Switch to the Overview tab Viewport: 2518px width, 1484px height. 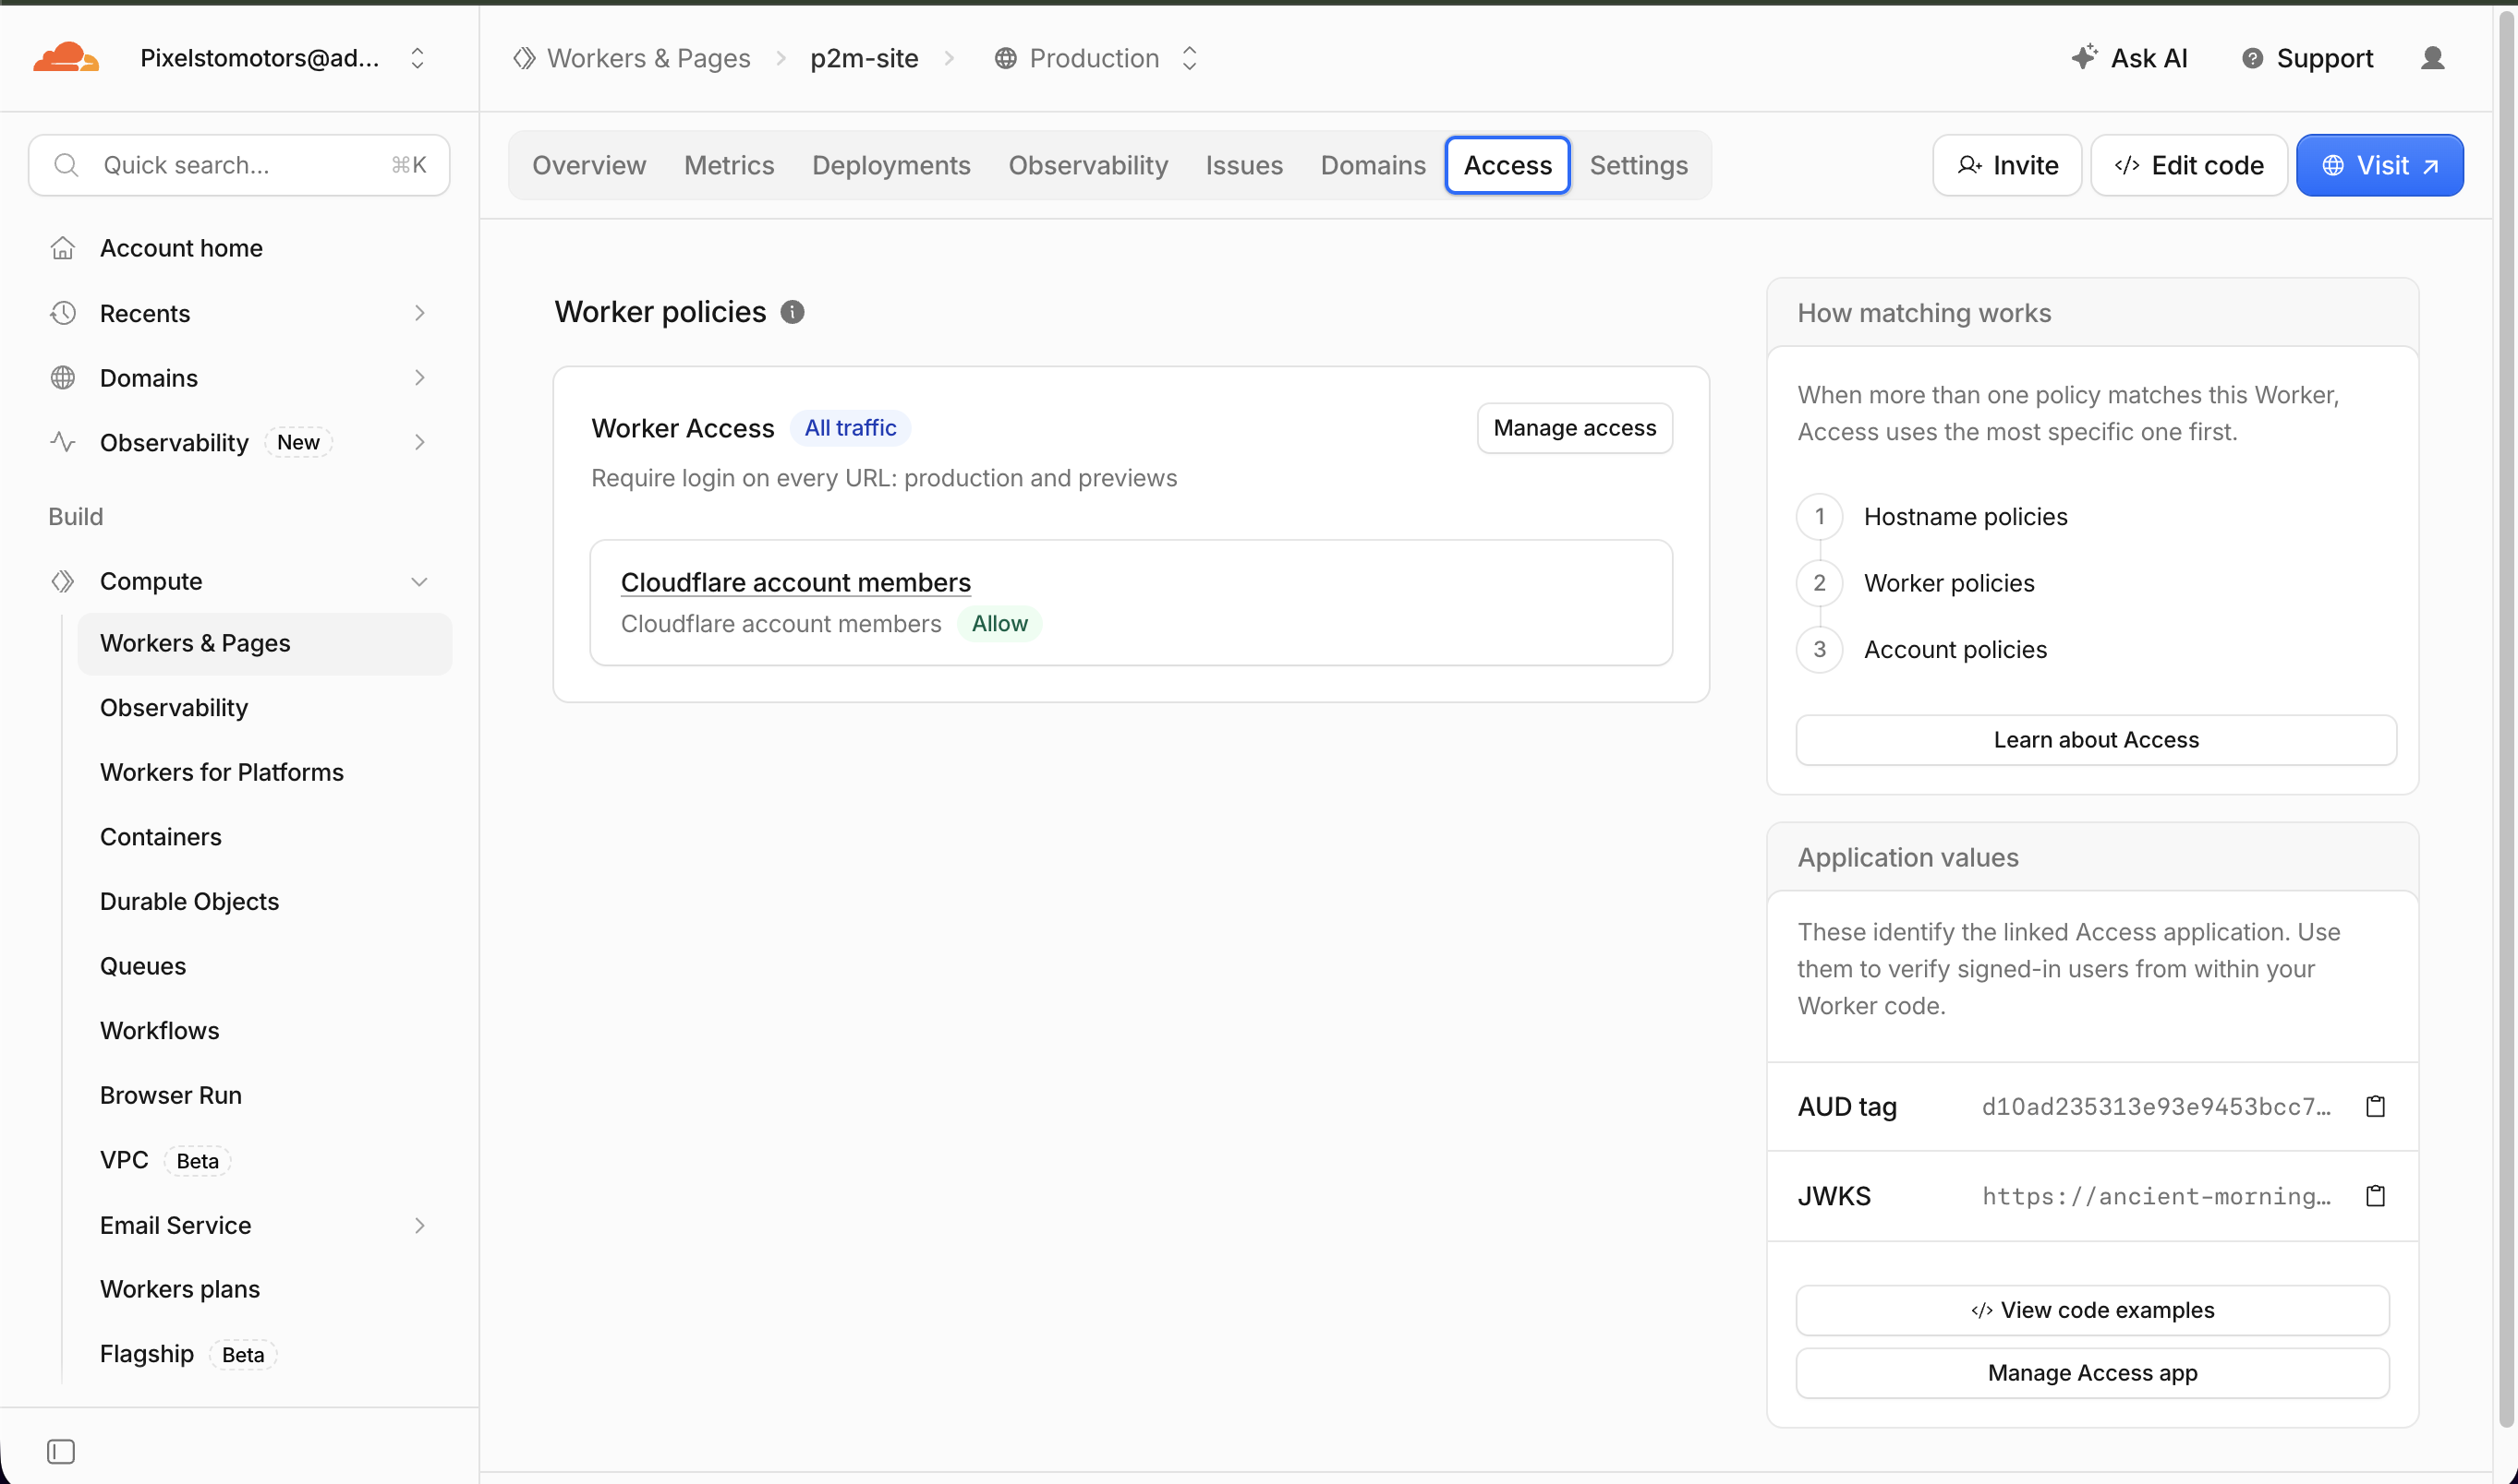pyautogui.click(x=588, y=165)
